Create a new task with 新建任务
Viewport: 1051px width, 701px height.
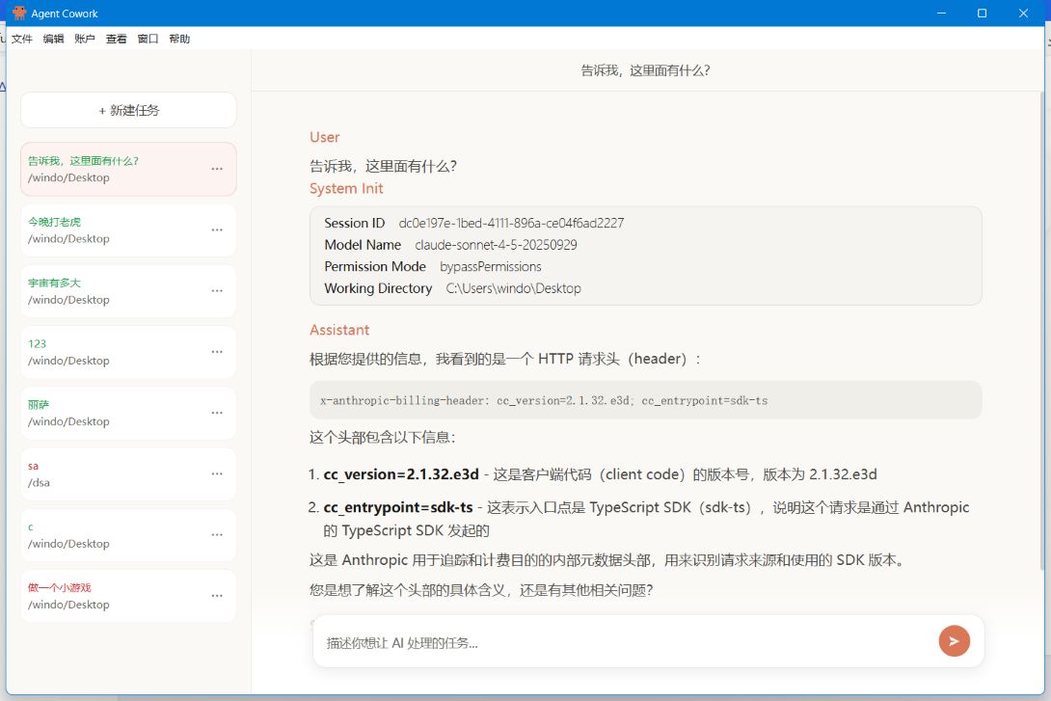click(128, 110)
